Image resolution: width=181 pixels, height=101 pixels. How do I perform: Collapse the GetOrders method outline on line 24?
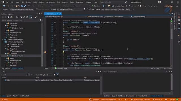(55, 50)
